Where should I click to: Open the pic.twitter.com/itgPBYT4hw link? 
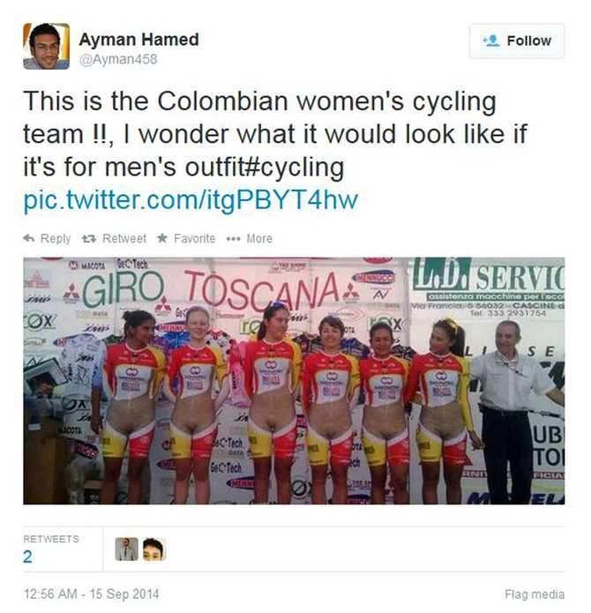click(x=191, y=199)
